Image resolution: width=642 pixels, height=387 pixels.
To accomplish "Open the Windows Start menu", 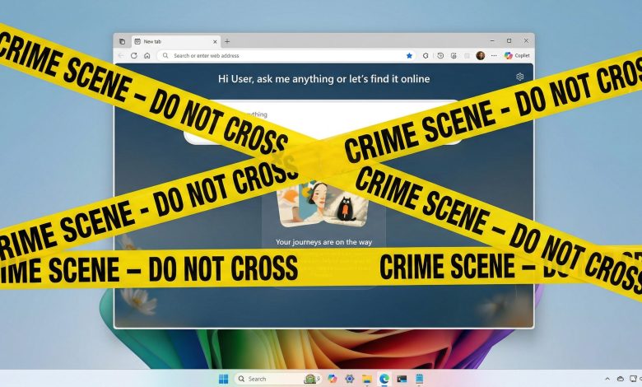I will (224, 379).
